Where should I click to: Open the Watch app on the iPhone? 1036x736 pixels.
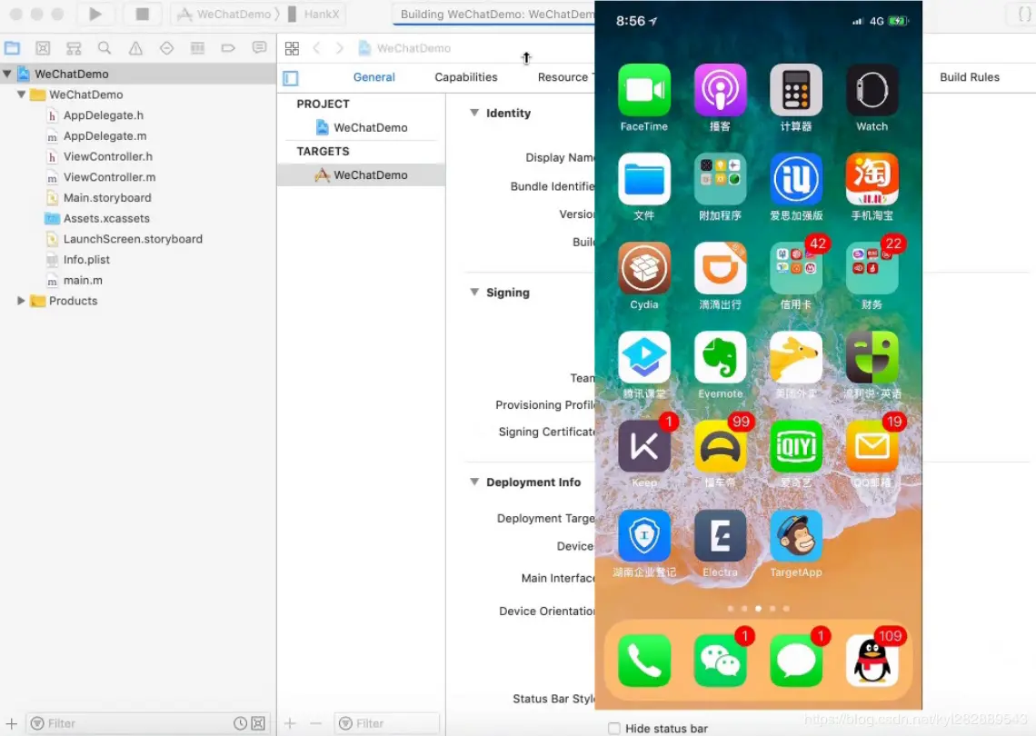click(872, 90)
